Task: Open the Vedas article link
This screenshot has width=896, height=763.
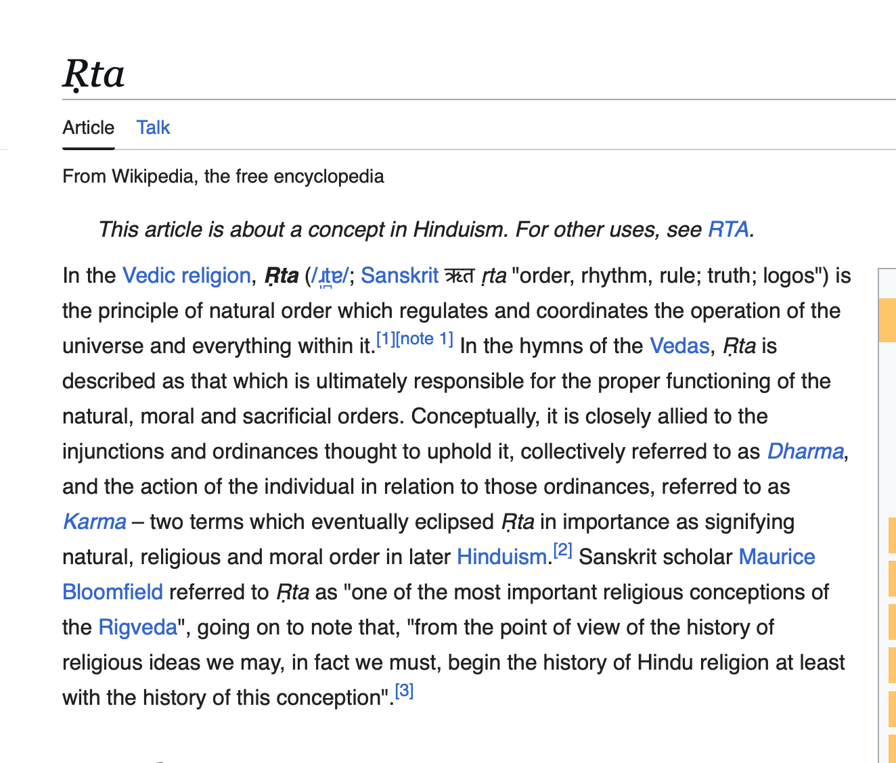Action: [679, 346]
